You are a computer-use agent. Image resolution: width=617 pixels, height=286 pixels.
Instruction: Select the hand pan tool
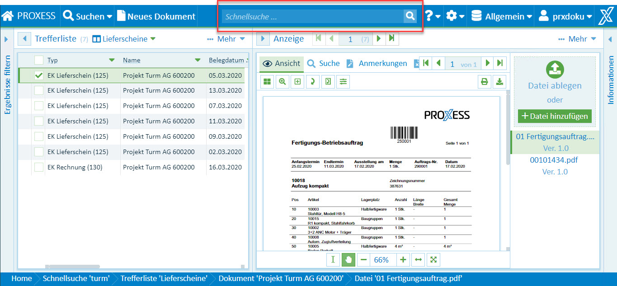[x=348, y=260]
